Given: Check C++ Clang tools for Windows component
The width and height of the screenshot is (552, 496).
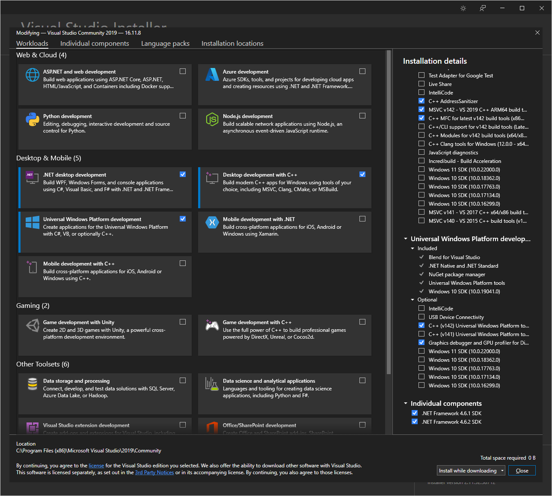Looking at the screenshot, I should point(421,144).
